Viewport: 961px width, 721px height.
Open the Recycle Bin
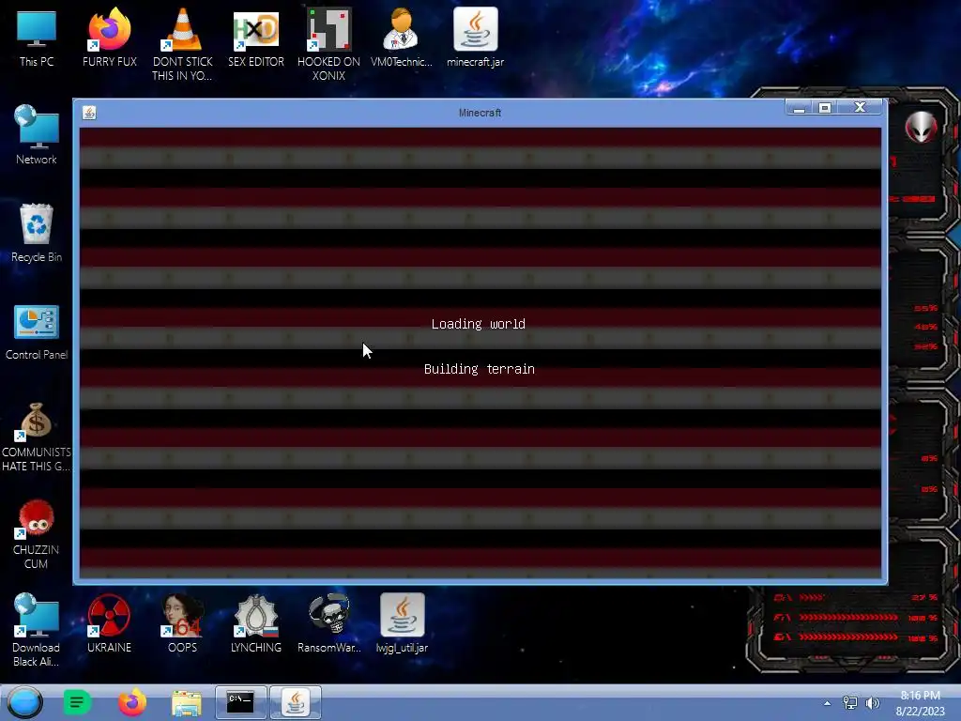pos(37,233)
